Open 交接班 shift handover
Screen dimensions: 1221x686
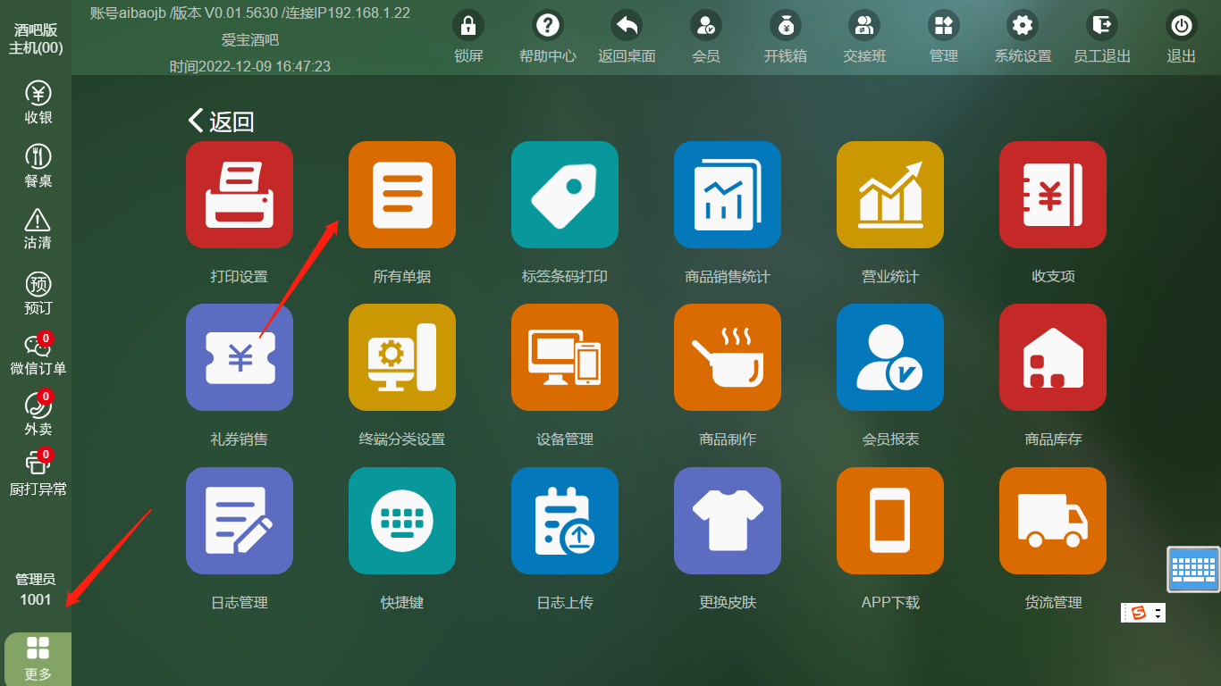tap(864, 38)
